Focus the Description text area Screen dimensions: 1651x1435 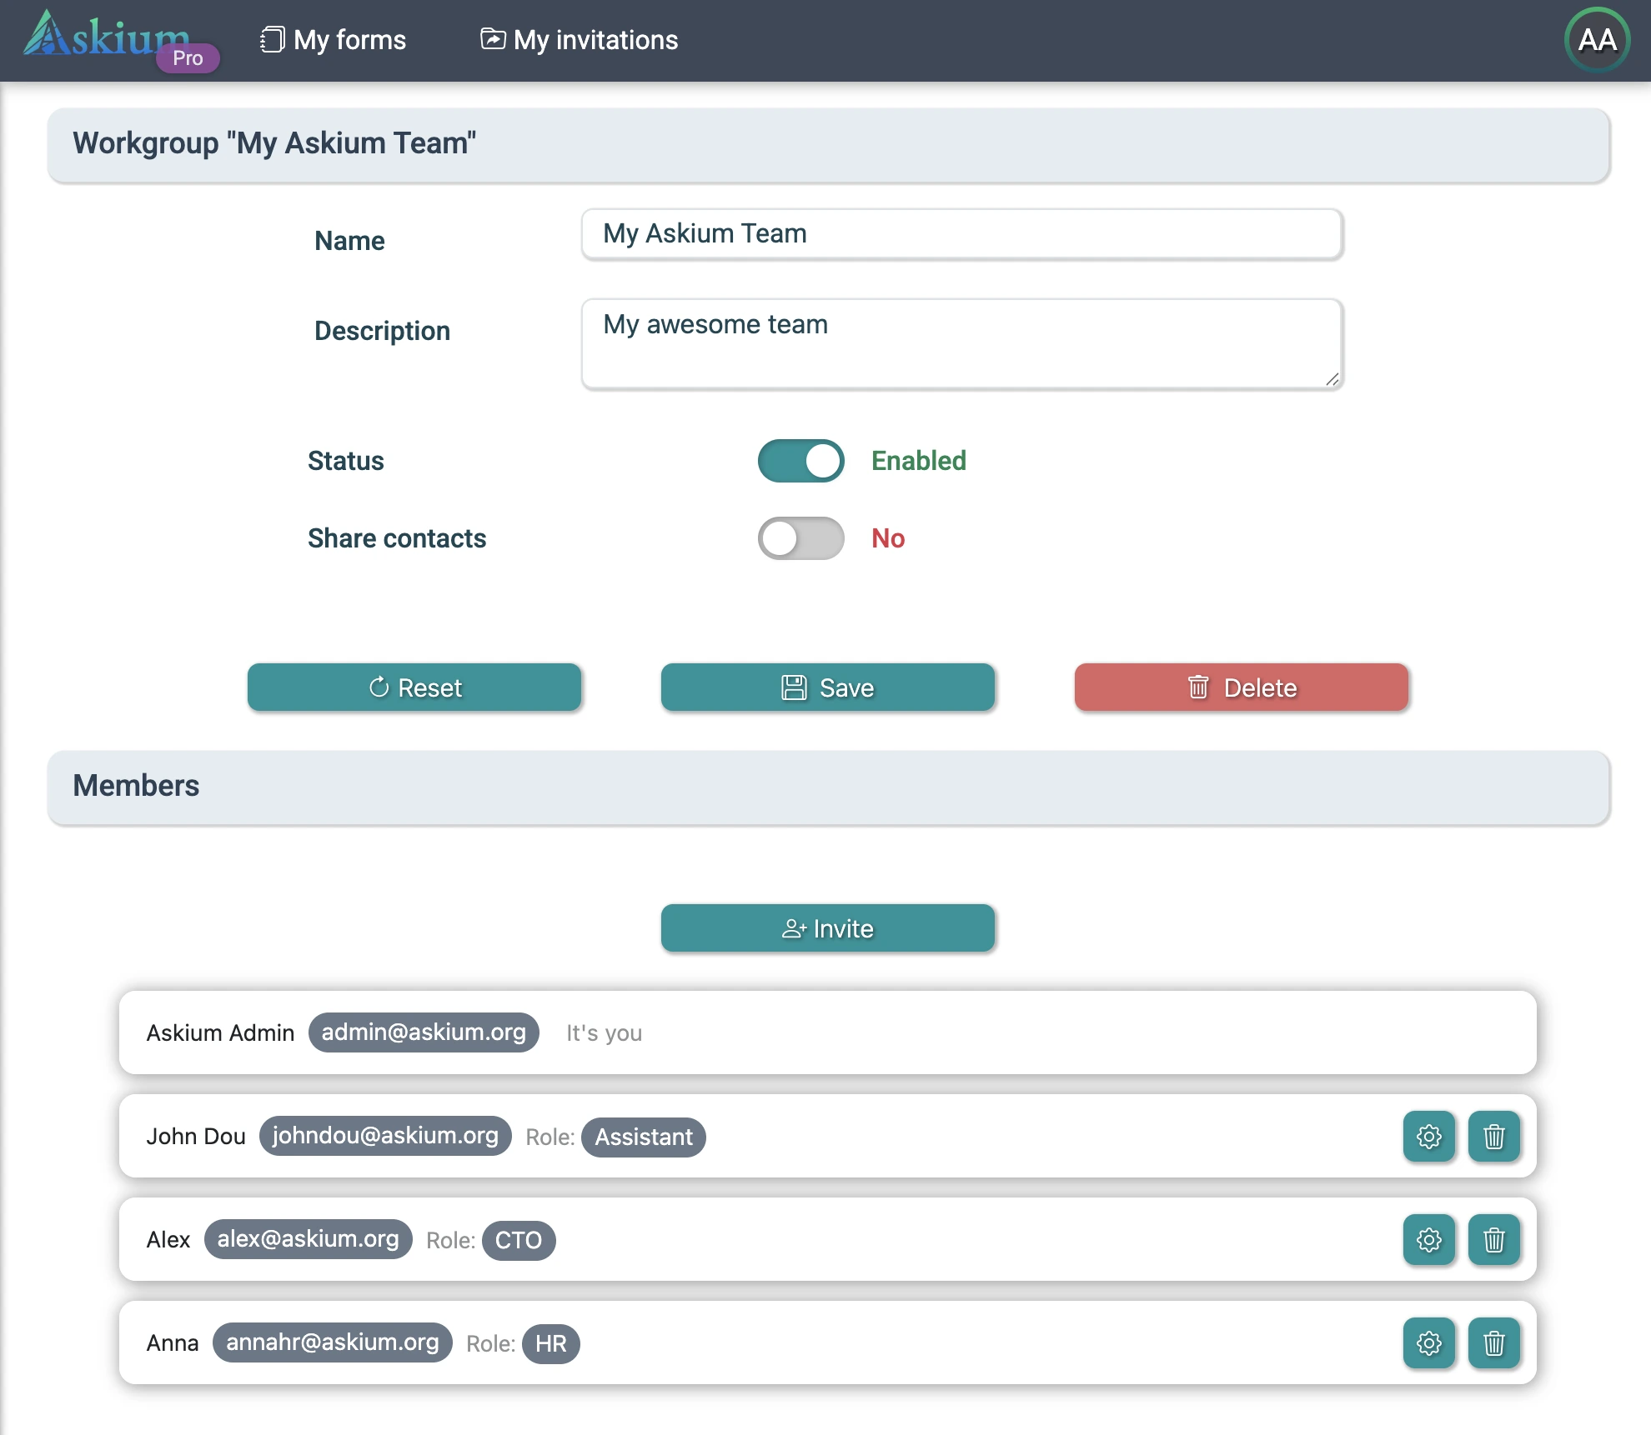[961, 343]
